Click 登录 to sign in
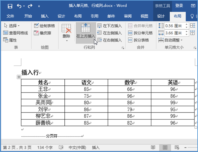Viewport: 198px width, 152px height. [x=179, y=6]
